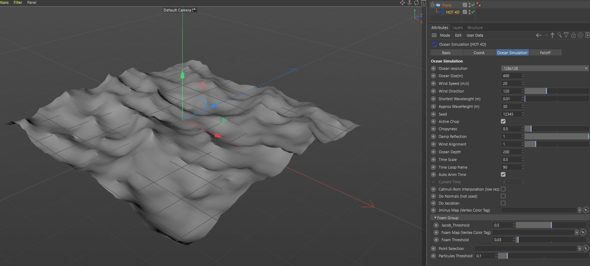590x266 pixels.
Task: Adjust the Jacob_Threshold slider
Action: [551, 225]
